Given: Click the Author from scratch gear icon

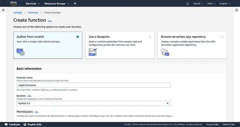Looking at the screenshot, I should tap(20, 52).
